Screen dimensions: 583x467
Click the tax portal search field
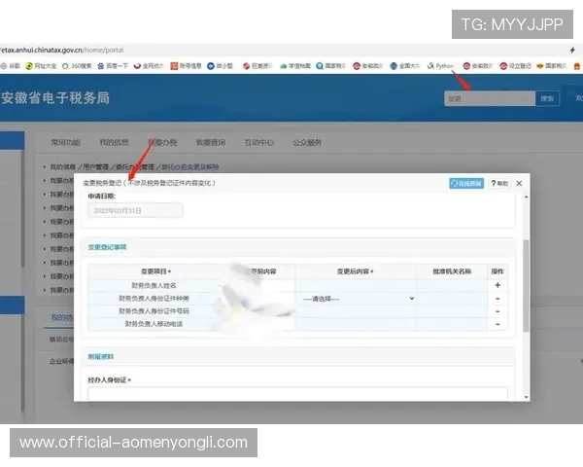490,98
